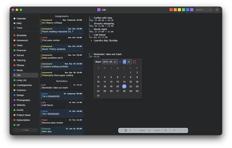Add a bullet point from the bottom toolbar

(x=130, y=131)
